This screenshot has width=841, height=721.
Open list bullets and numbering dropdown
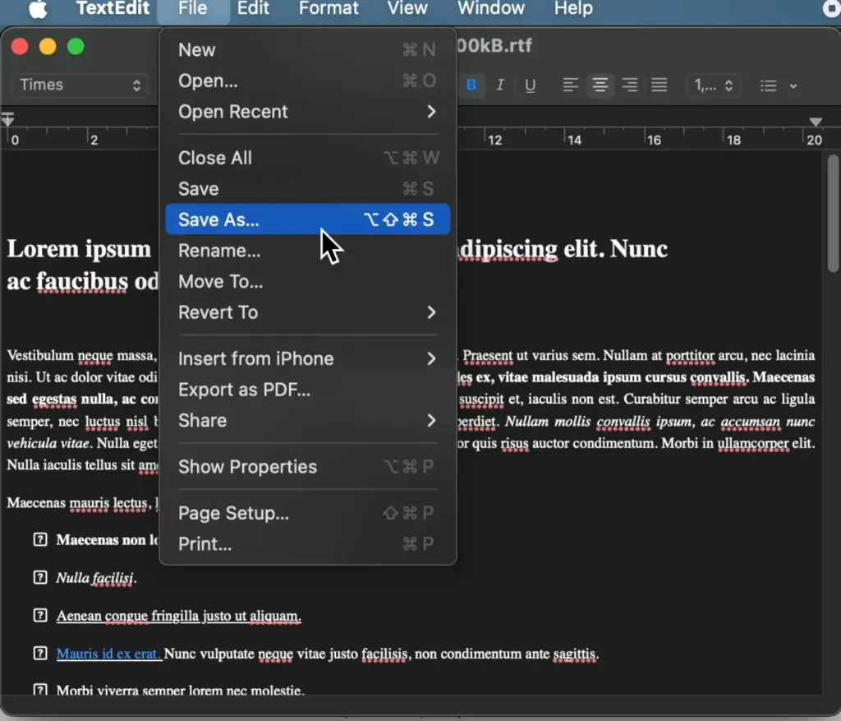click(x=779, y=86)
